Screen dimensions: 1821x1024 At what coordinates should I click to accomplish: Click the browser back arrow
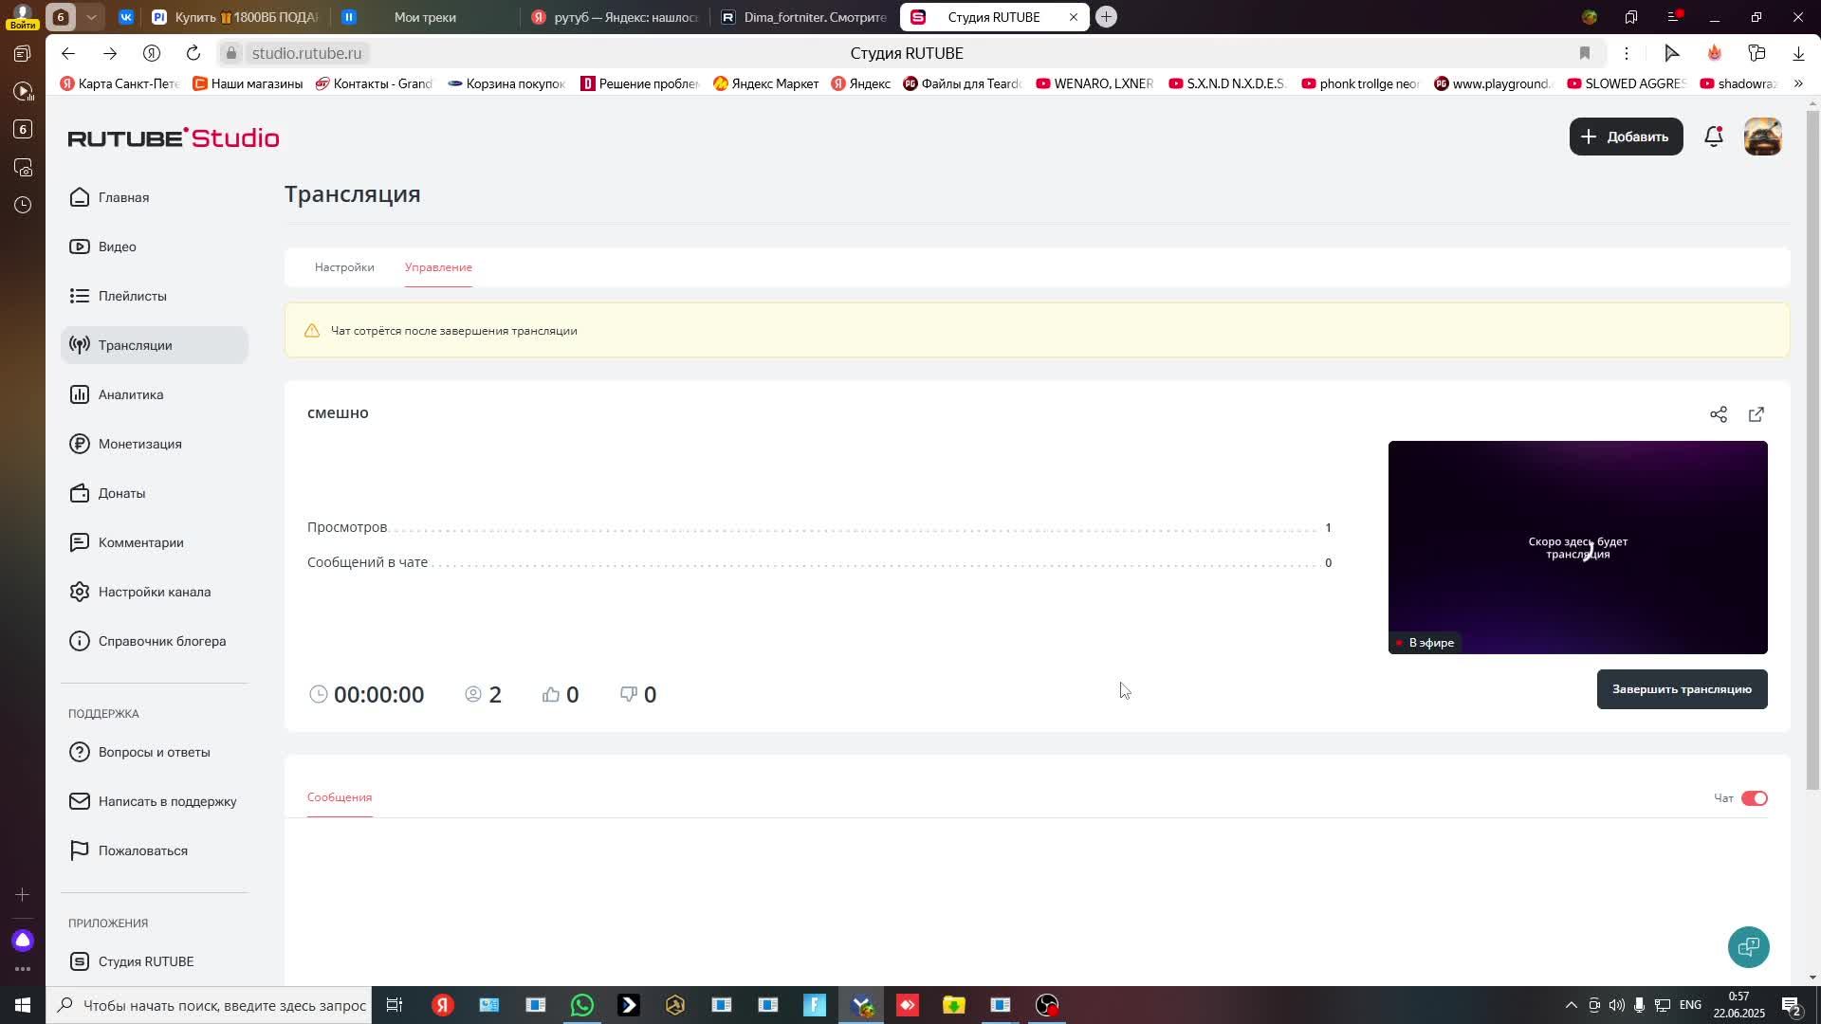(x=68, y=53)
